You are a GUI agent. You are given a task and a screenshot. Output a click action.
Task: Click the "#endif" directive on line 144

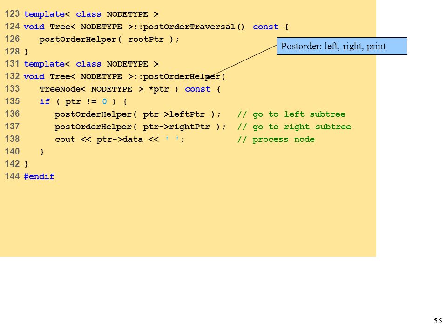39,176
